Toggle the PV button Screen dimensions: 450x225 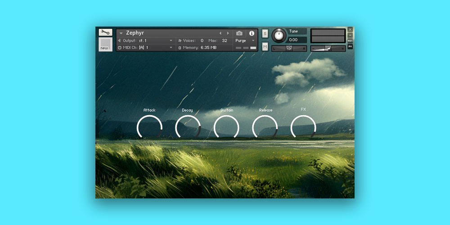pyautogui.click(x=350, y=46)
